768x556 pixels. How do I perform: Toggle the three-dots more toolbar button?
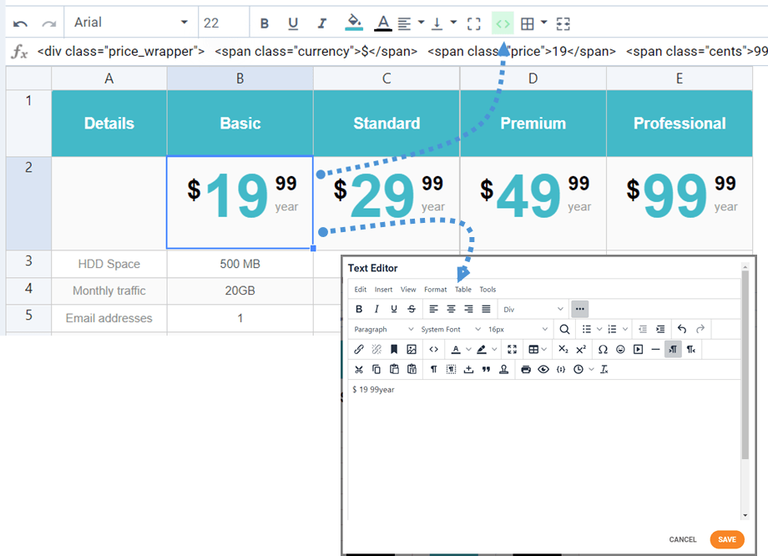tap(580, 309)
